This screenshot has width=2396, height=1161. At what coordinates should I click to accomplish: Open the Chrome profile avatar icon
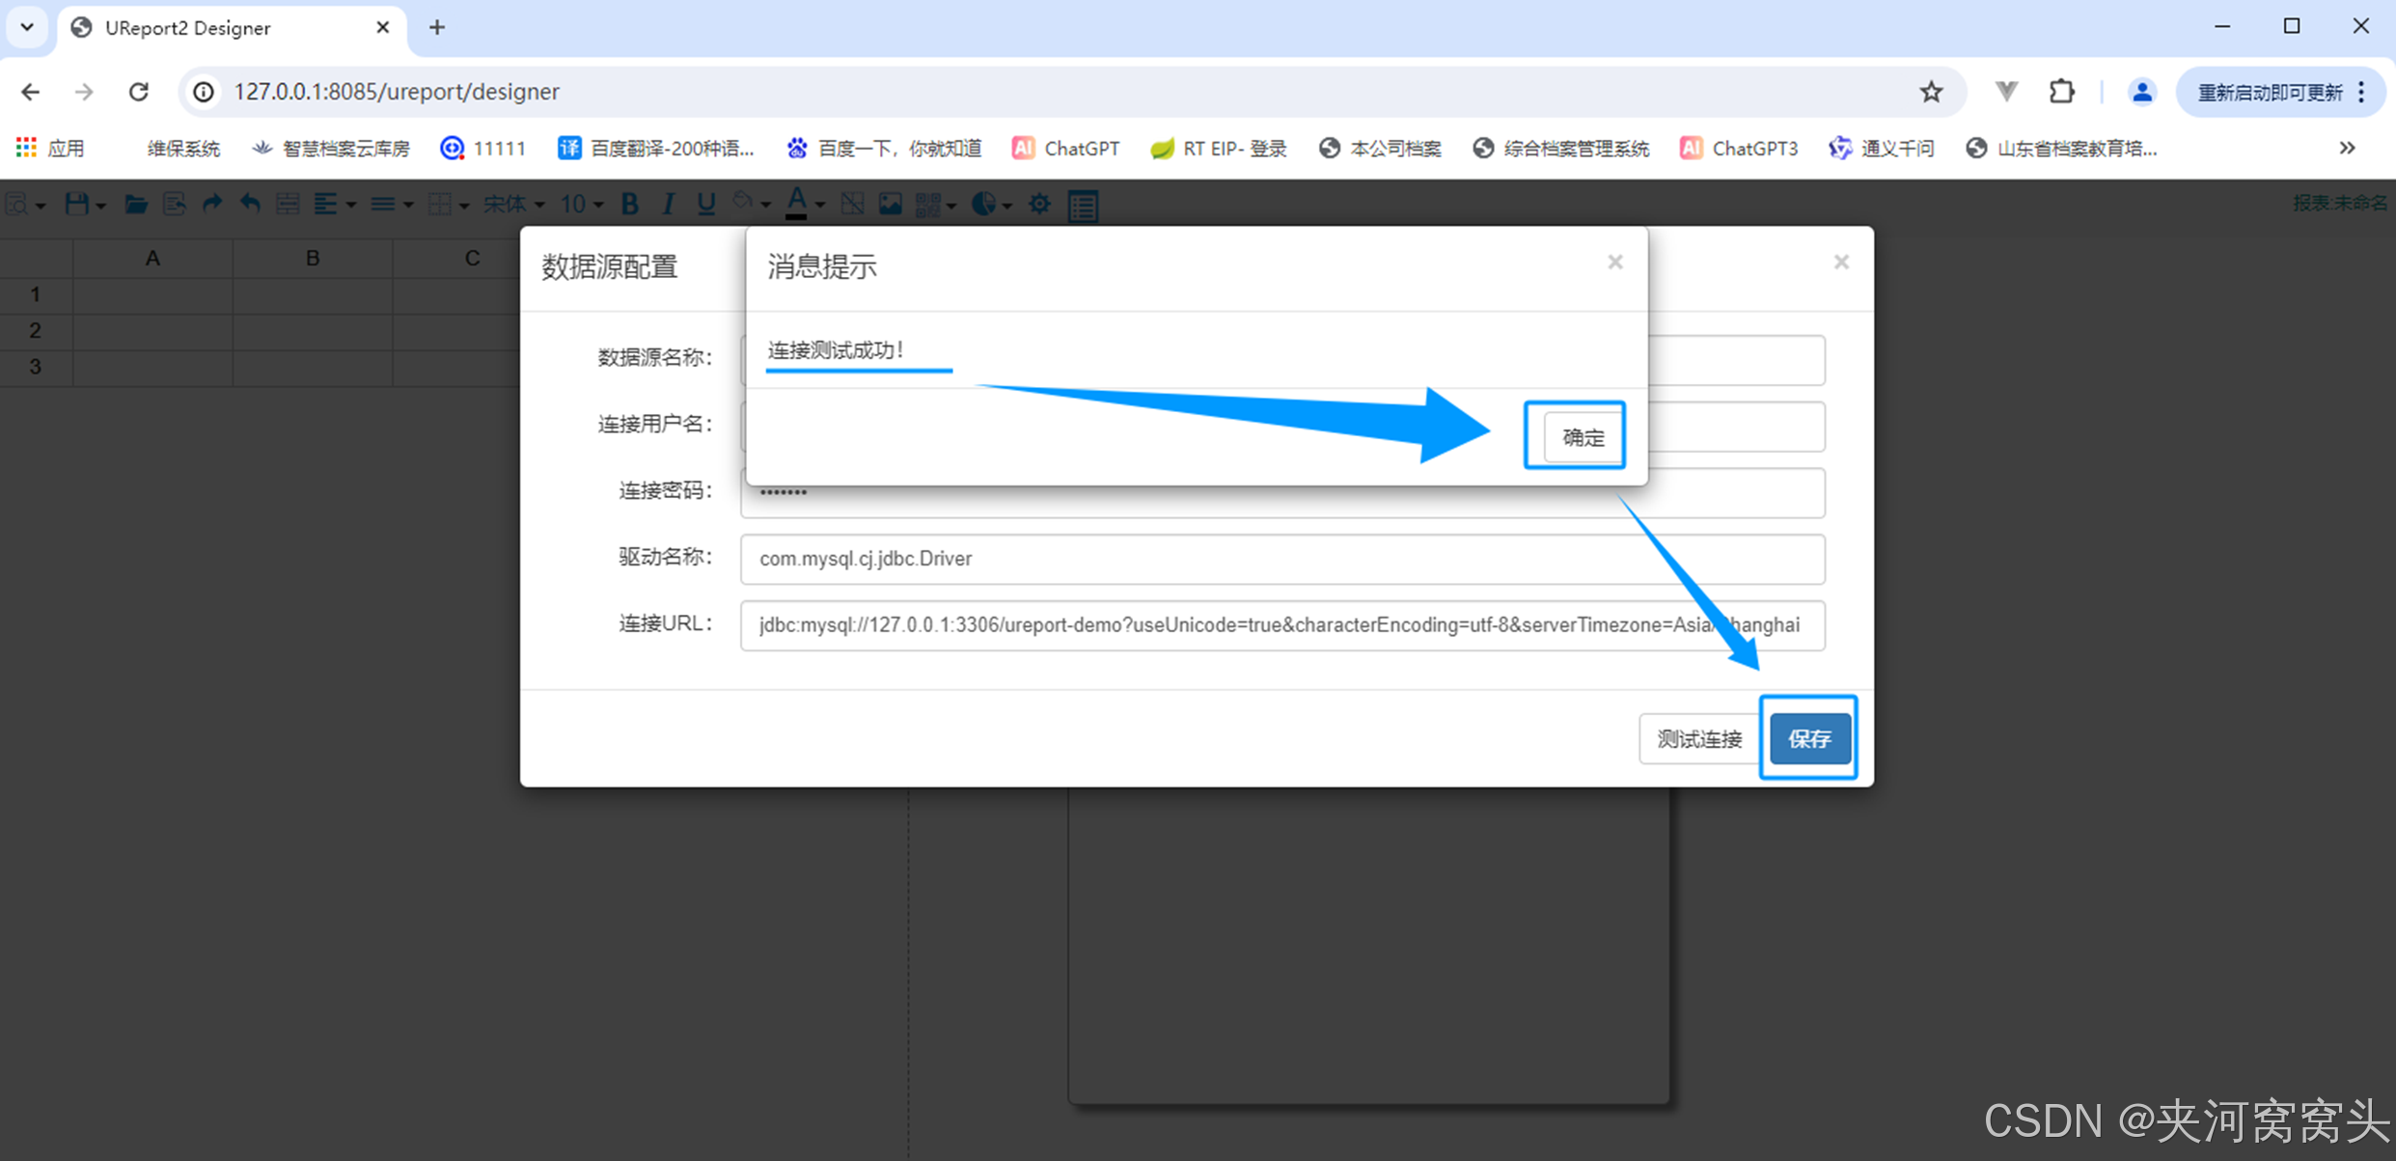coord(2141,92)
